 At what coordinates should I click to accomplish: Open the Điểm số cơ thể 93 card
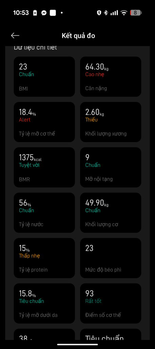click(111, 303)
